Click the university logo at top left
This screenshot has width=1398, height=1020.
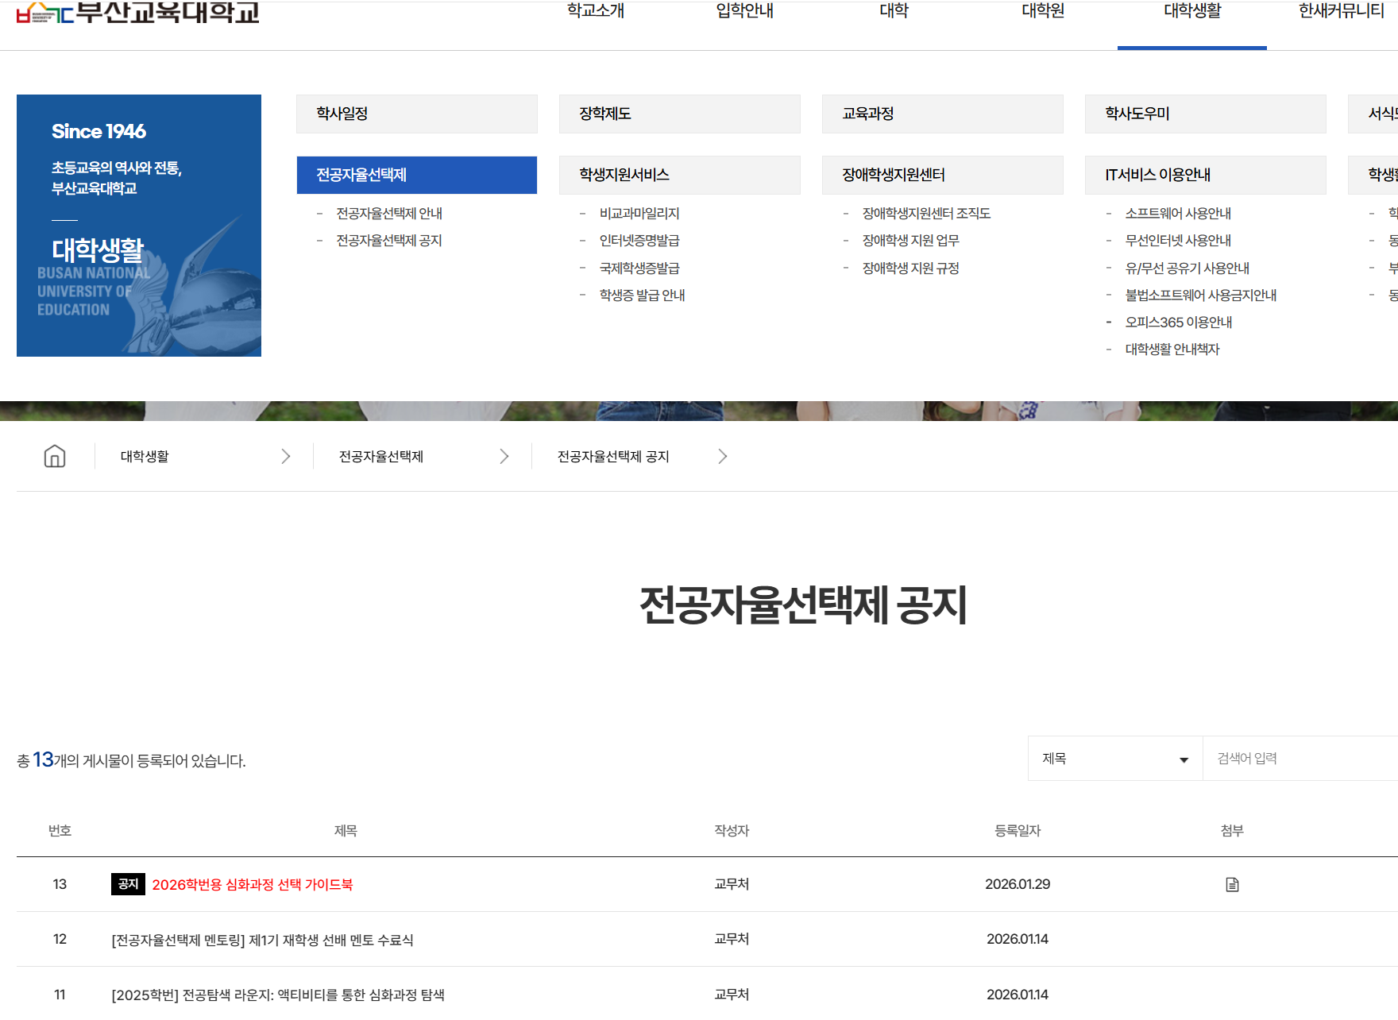coord(138,12)
